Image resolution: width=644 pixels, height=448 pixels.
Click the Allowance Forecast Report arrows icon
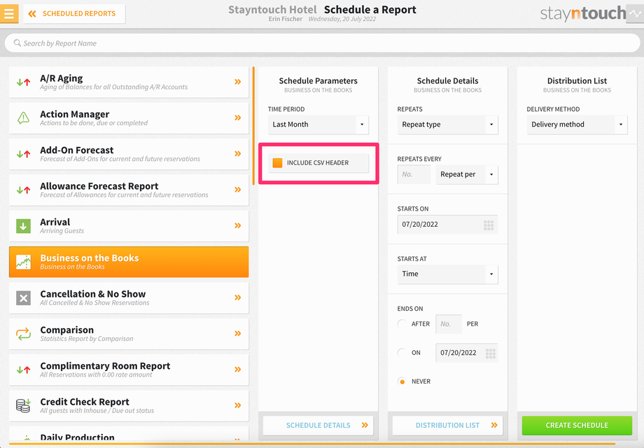[x=23, y=190]
